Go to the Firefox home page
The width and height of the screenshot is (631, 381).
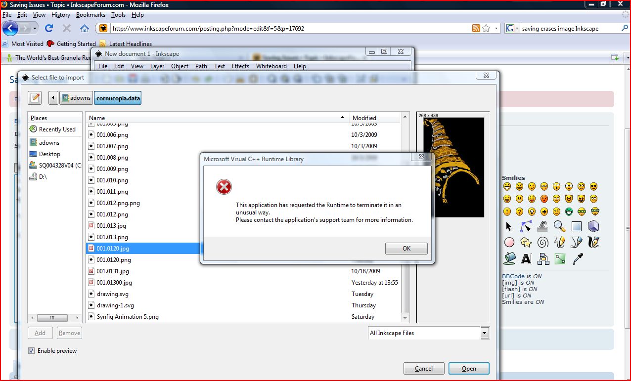pyautogui.click(x=85, y=28)
